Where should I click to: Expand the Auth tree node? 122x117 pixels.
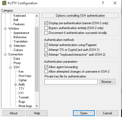click(15, 84)
